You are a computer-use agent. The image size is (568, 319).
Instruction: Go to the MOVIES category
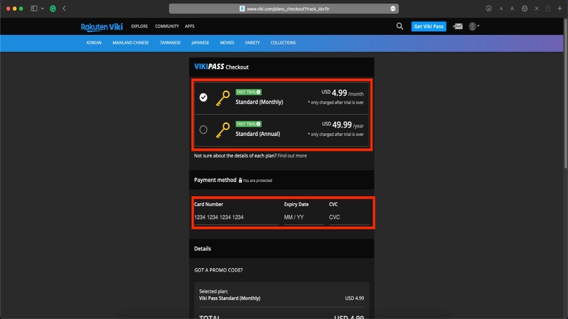[x=227, y=43]
